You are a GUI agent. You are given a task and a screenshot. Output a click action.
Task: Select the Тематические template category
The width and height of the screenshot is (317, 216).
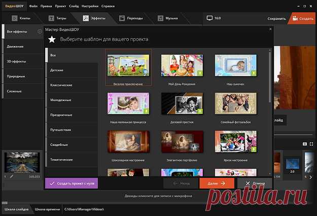pos(72,160)
